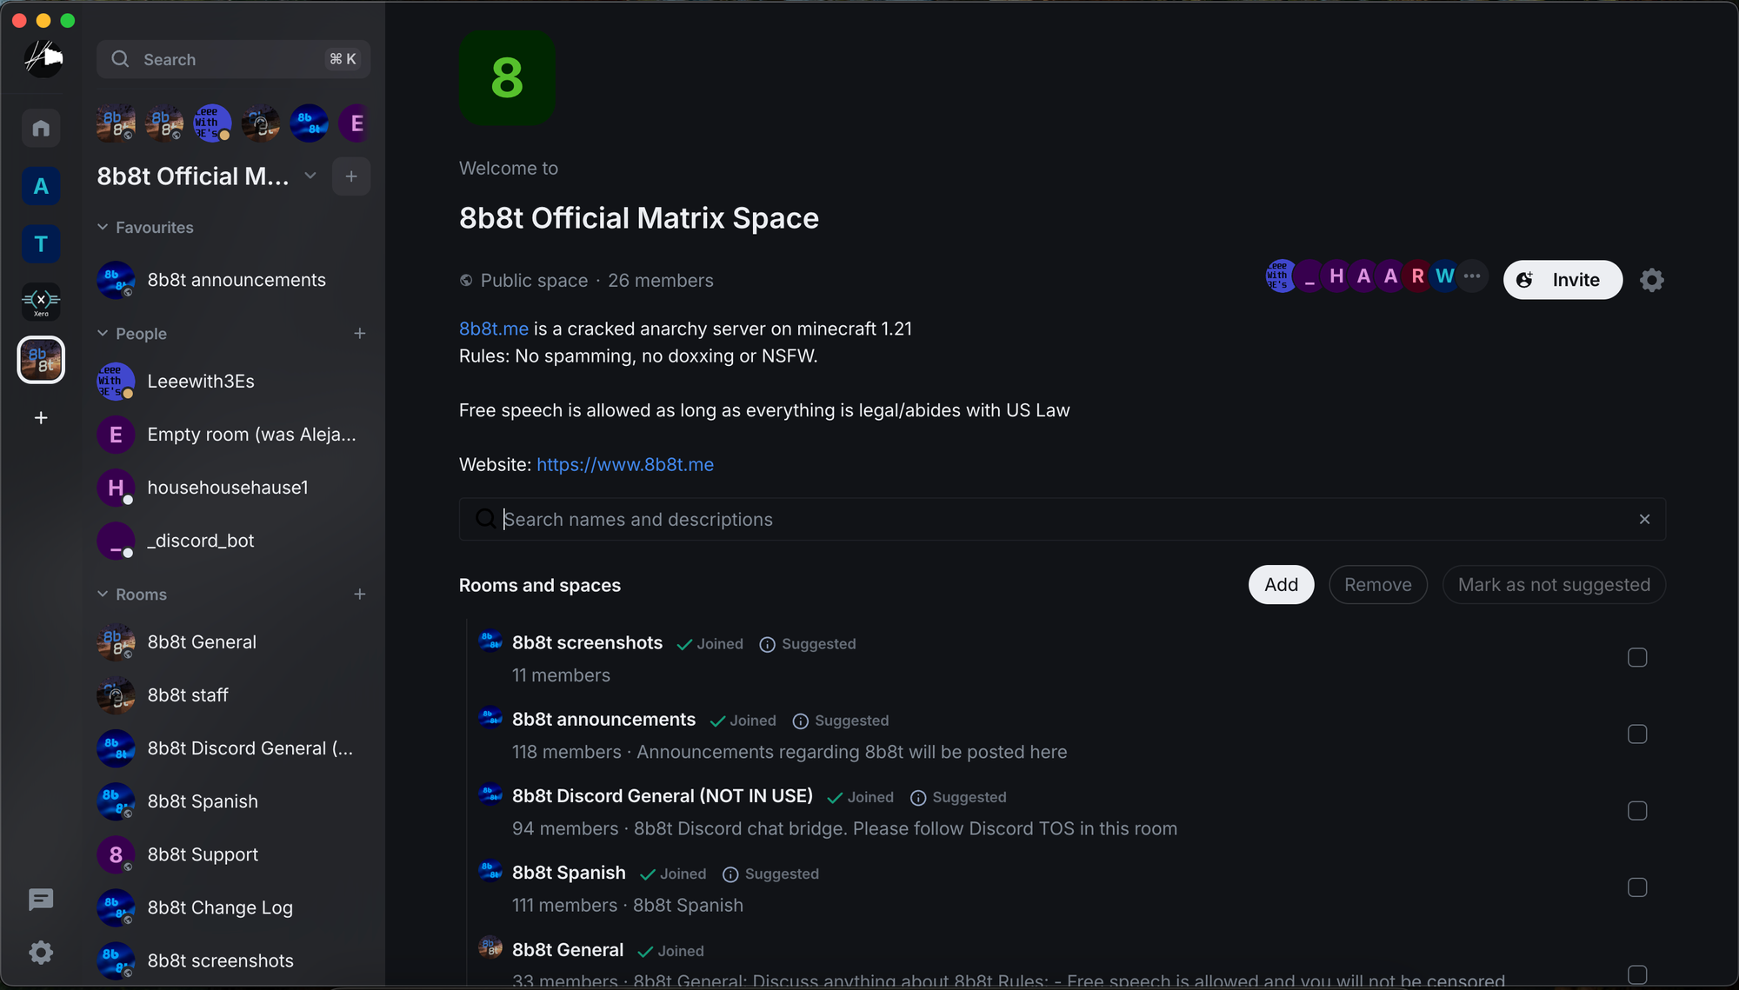Open the Threads panel
Viewport: 1739px width, 990px height.
tap(41, 900)
